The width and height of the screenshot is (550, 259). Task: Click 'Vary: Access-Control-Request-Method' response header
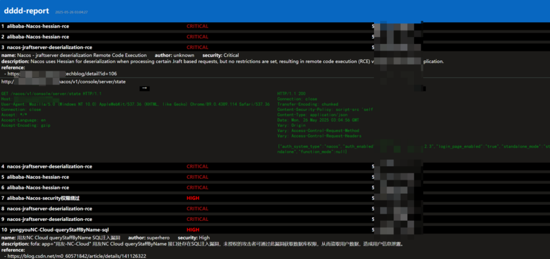pyautogui.click(x=318, y=131)
